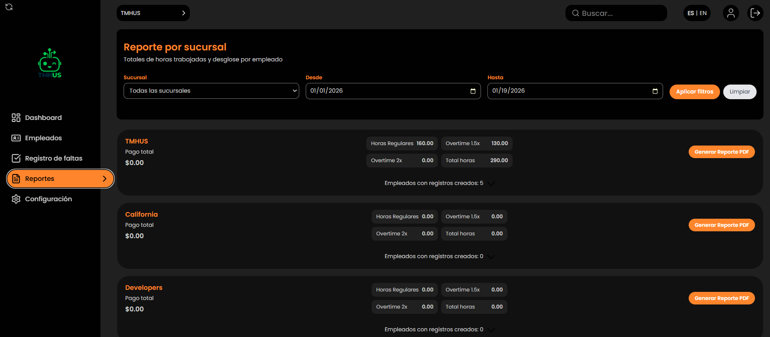Generate PDF report for California
This screenshot has height=337, width=770.
tap(721, 225)
